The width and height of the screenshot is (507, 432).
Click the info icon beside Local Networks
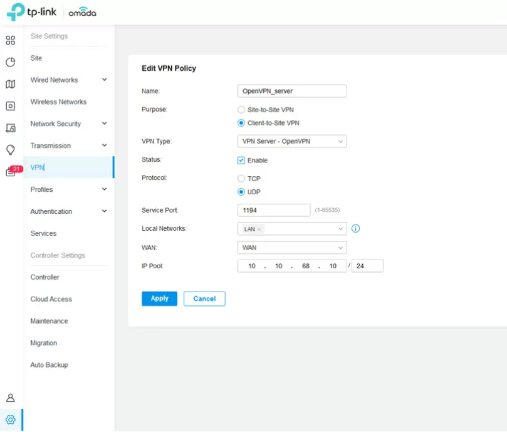(x=355, y=229)
